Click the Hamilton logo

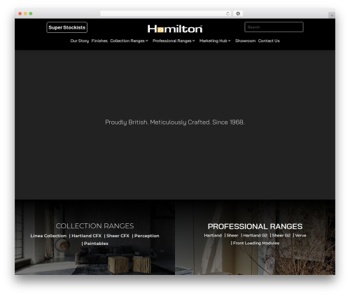175,29
